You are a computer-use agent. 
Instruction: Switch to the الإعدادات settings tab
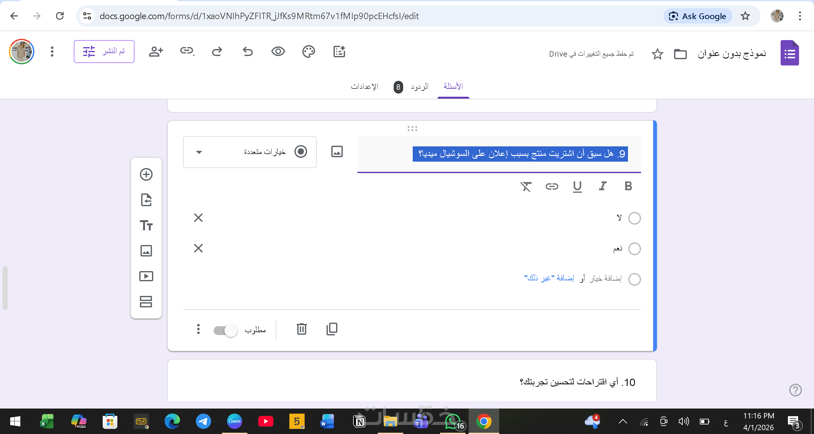(x=364, y=87)
